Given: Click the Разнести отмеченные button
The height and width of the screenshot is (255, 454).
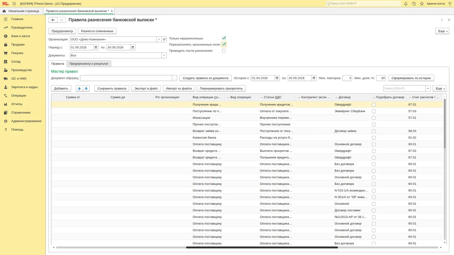Looking at the screenshot, I should tap(97, 31).
